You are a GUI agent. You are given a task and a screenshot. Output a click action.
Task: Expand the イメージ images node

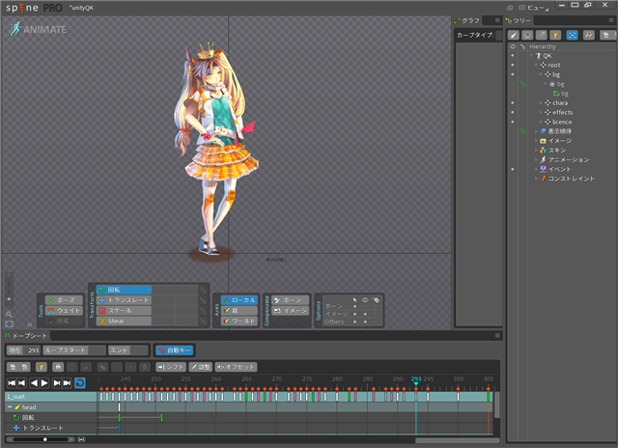536,141
